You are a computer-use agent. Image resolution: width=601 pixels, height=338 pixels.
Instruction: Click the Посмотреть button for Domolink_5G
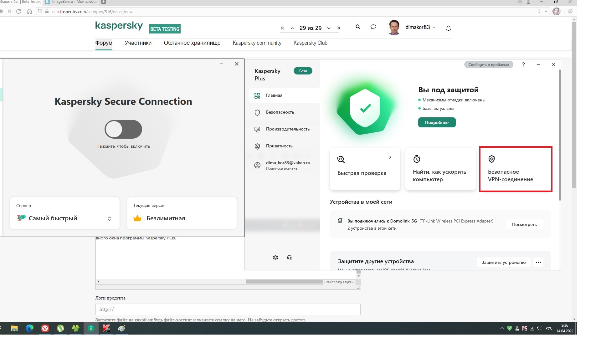(x=524, y=224)
